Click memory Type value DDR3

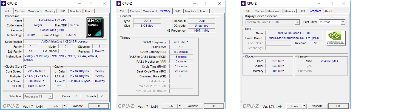[x=147, y=21]
